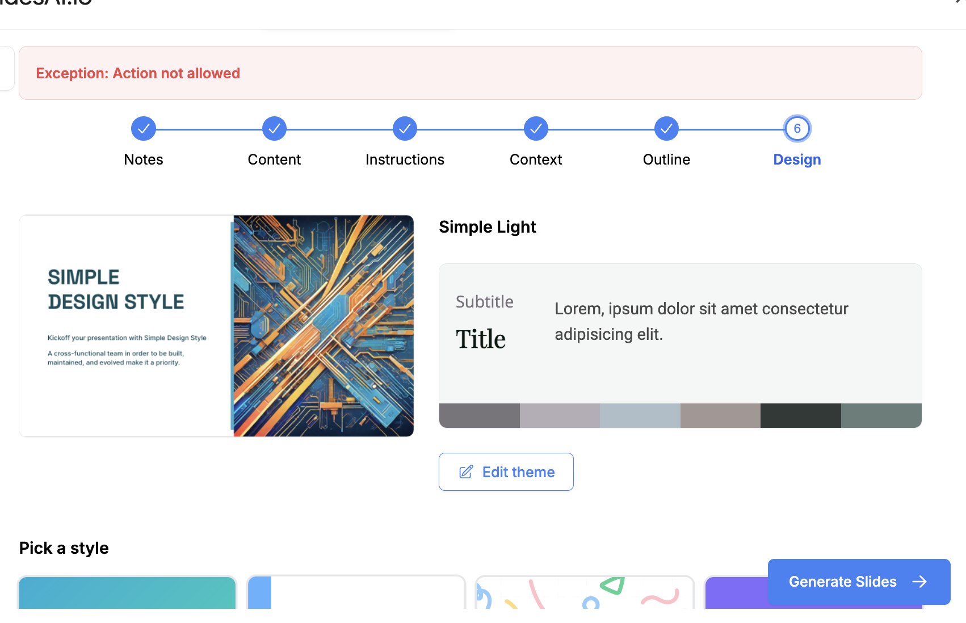Click the Instructions step checkmark circle
This screenshot has height=623, width=966.
pos(405,129)
